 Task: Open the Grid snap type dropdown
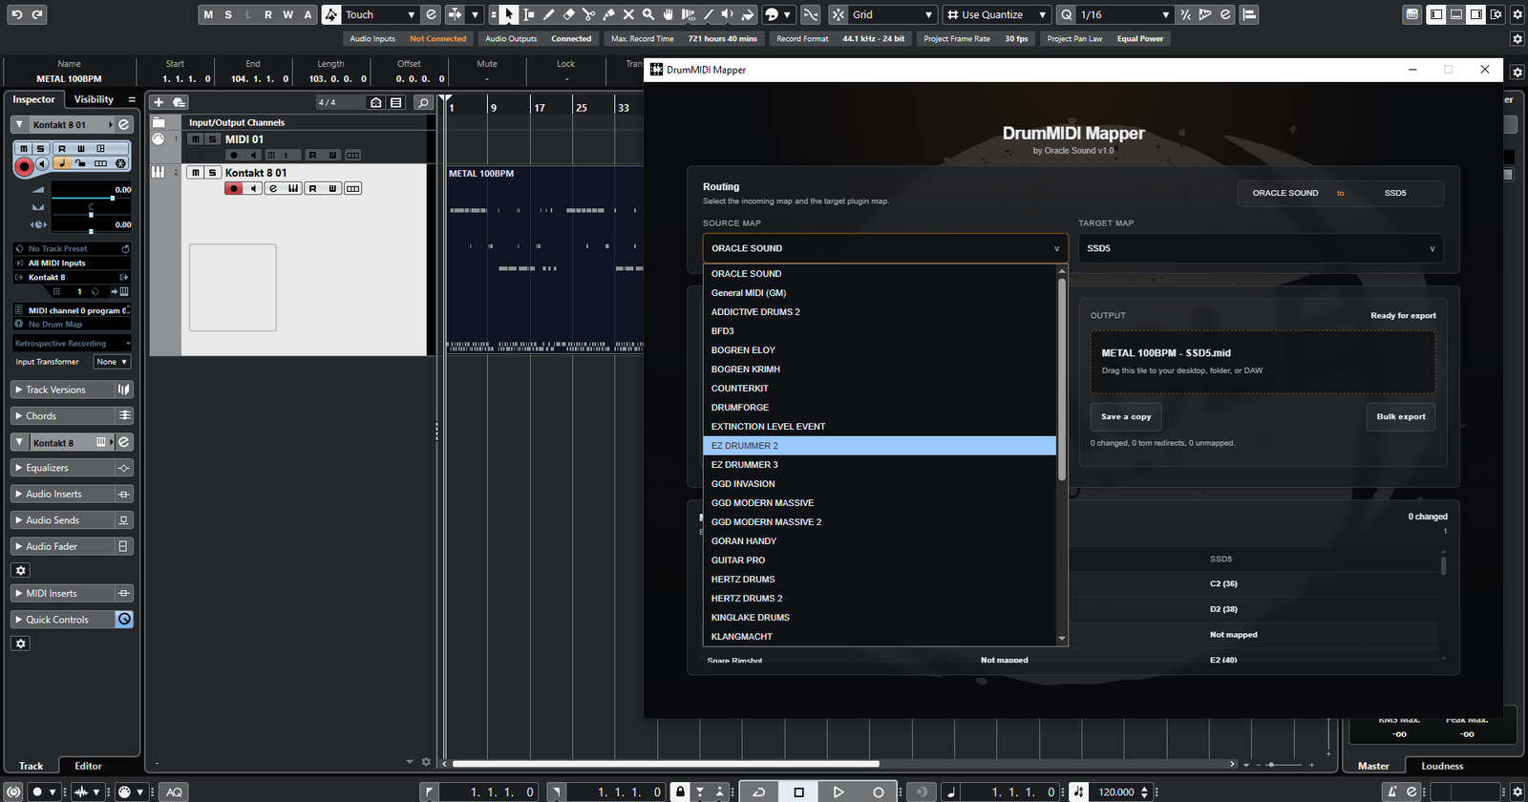[x=892, y=14]
